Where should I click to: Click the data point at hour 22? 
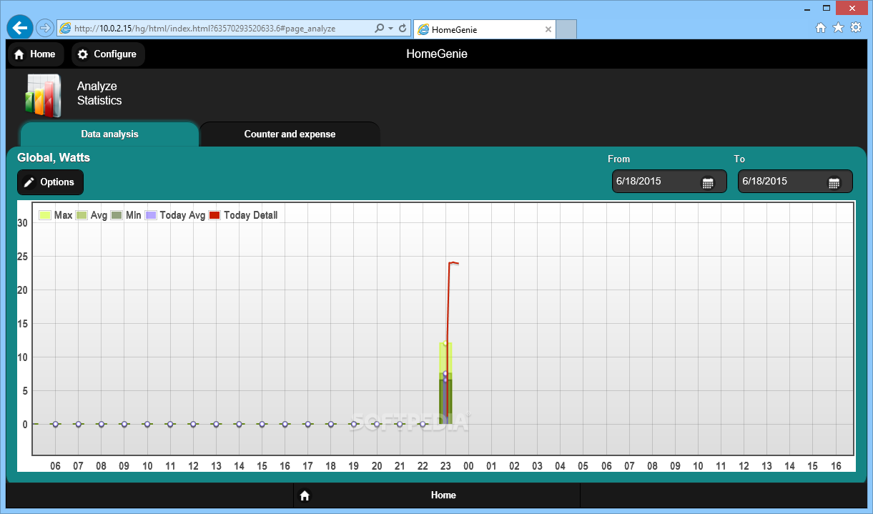(423, 424)
